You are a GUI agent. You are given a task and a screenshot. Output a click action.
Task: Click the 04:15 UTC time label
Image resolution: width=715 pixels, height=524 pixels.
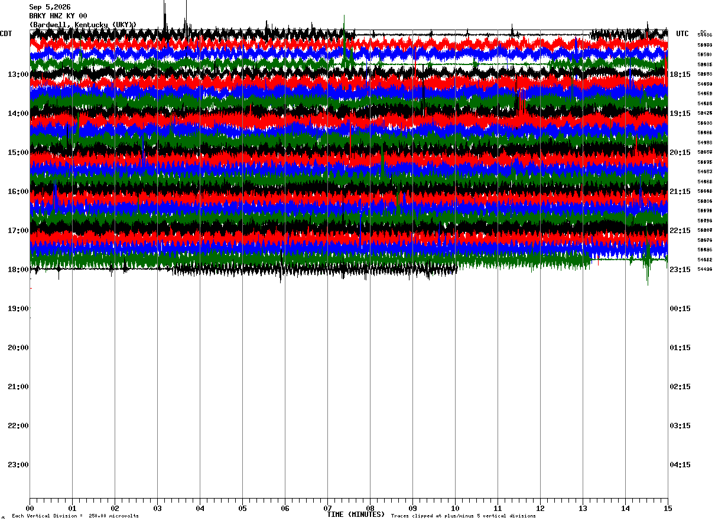click(x=680, y=465)
